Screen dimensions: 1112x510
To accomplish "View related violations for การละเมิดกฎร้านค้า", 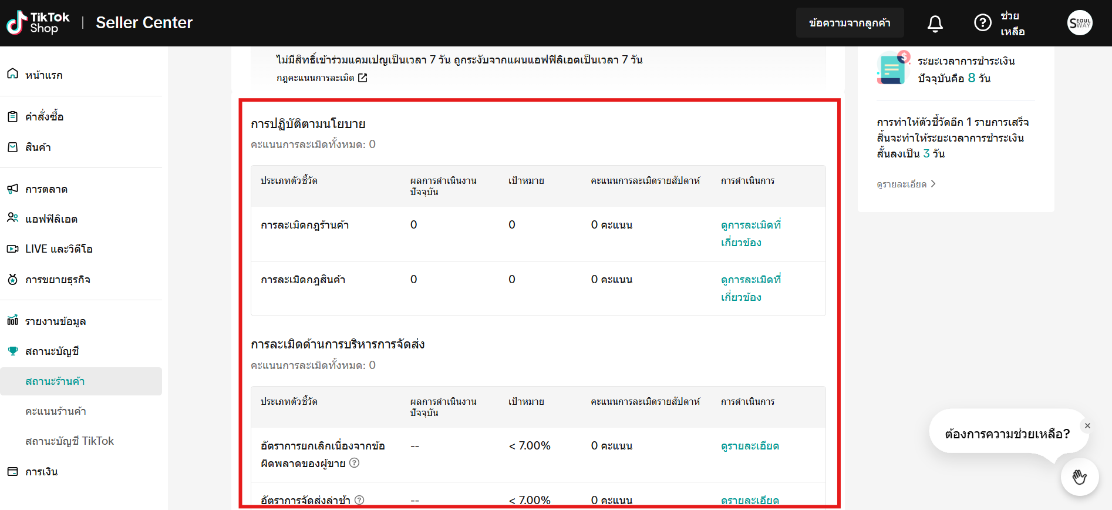I will pyautogui.click(x=750, y=233).
